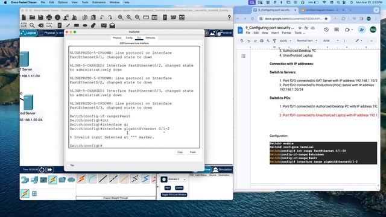Open Network Information icon in toolbar
The height and width of the screenshot is (217, 386).
click(x=58, y=17)
